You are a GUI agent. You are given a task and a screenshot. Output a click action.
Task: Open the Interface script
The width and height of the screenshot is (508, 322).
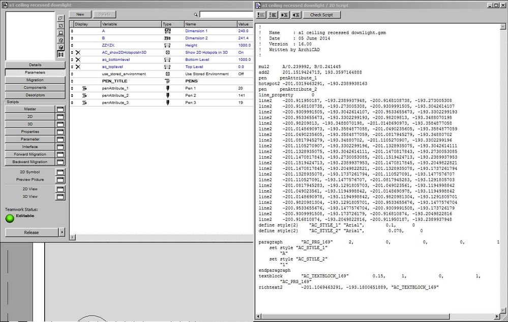coord(30,147)
